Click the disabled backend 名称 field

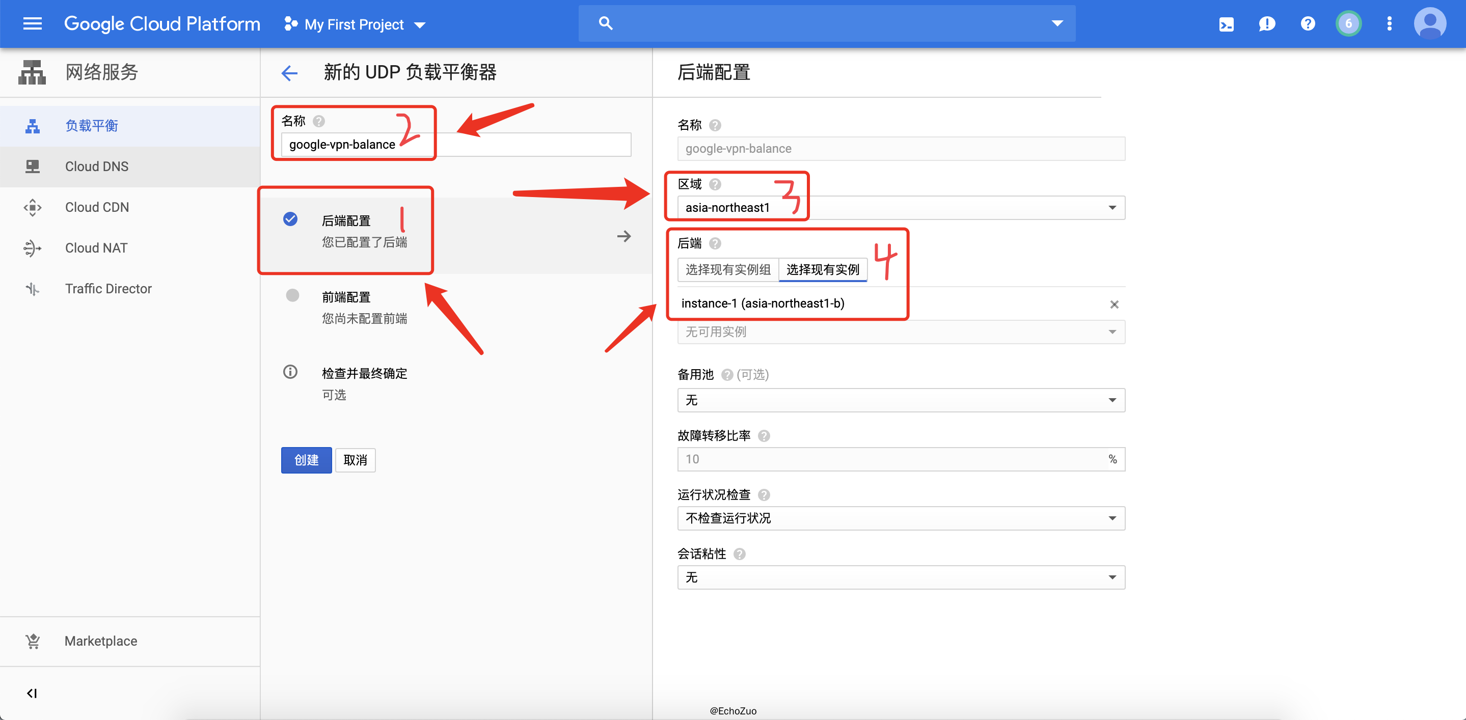pyautogui.click(x=901, y=149)
